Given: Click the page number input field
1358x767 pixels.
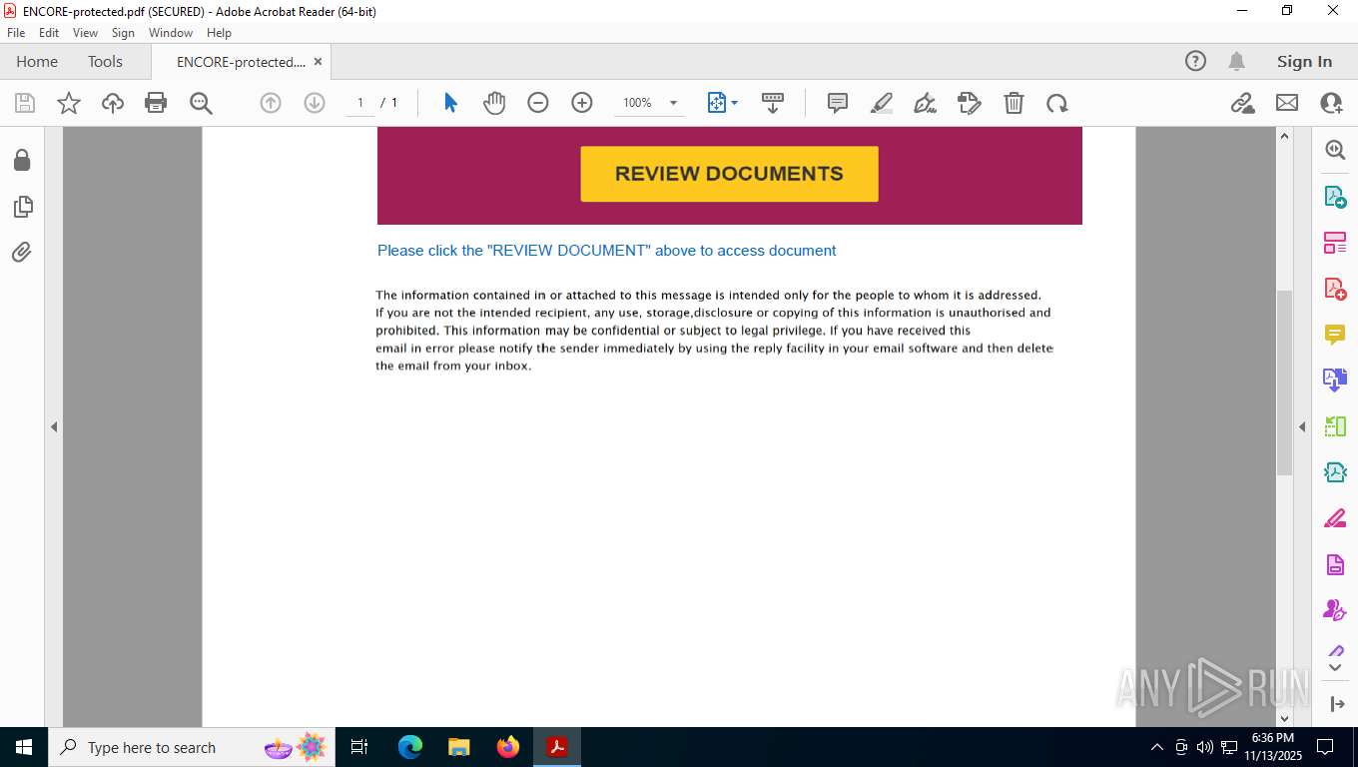Looking at the screenshot, I should (360, 103).
